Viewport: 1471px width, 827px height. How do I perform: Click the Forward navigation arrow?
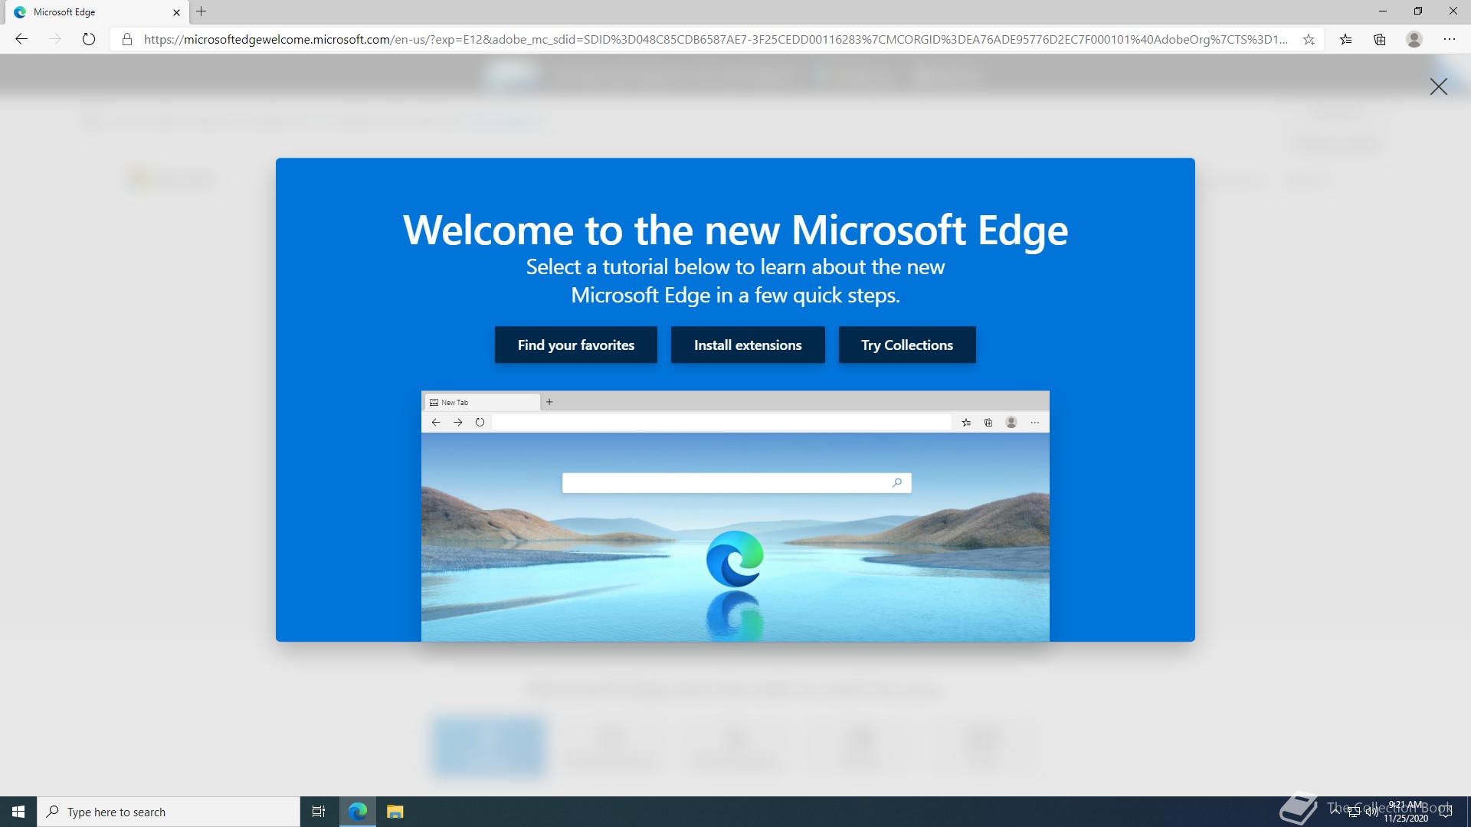coord(55,39)
